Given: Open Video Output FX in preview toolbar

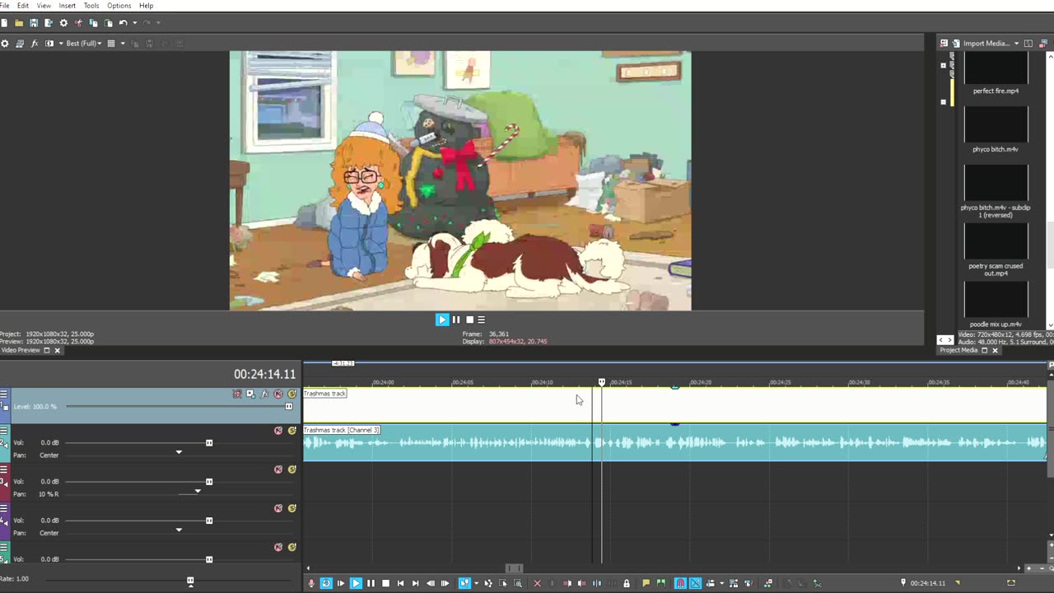Looking at the screenshot, I should pyautogui.click(x=35, y=44).
